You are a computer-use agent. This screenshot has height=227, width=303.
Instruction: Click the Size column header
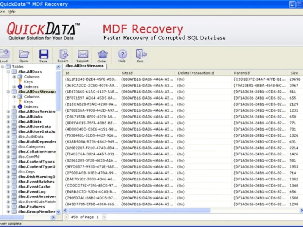(x=295, y=73)
